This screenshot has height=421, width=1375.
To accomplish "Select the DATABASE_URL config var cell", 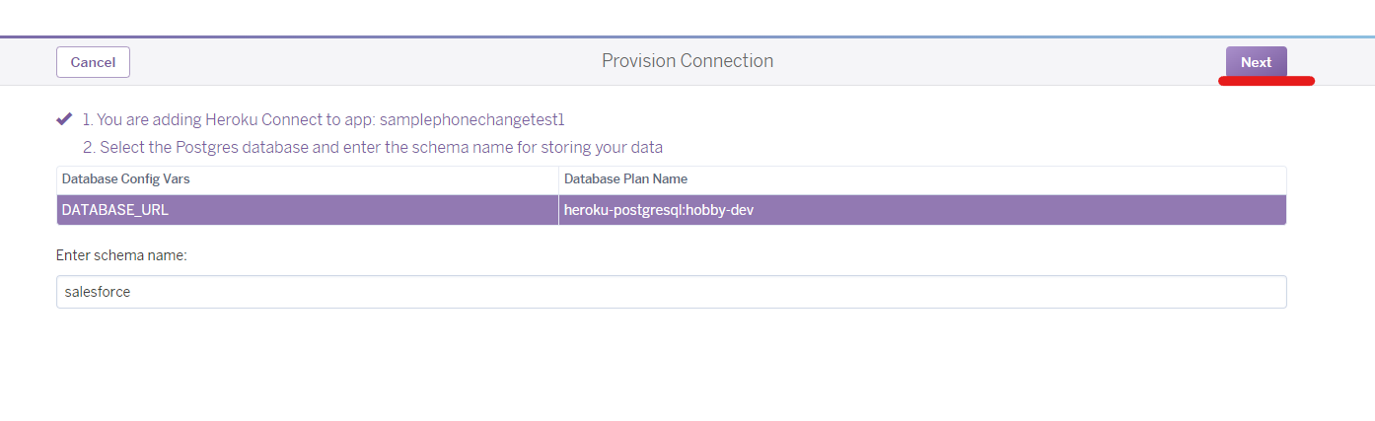I will 307,210.
